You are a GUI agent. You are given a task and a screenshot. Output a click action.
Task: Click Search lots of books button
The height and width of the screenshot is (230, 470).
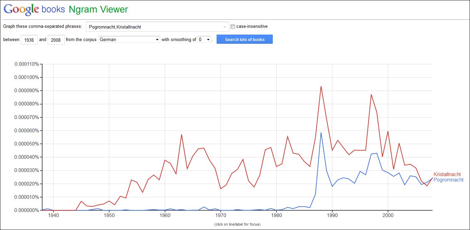(245, 39)
